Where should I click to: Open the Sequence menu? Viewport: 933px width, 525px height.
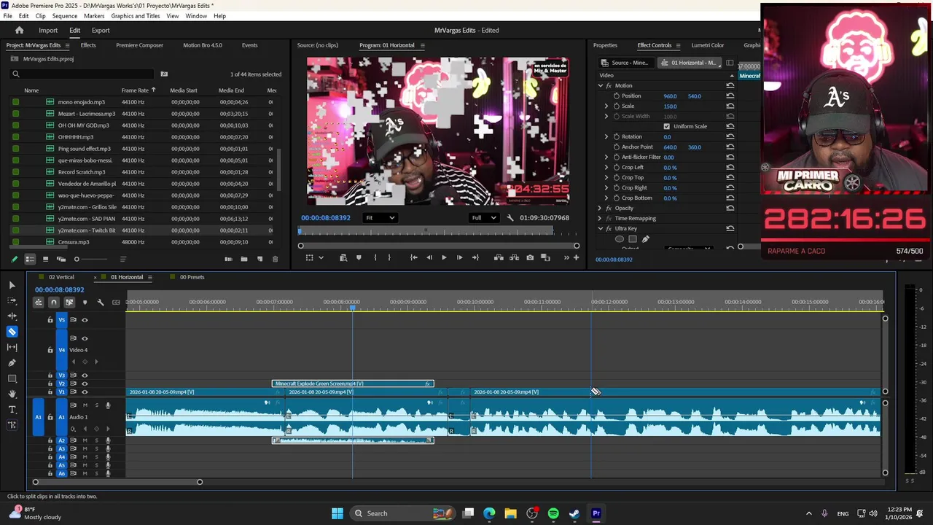[x=64, y=16]
